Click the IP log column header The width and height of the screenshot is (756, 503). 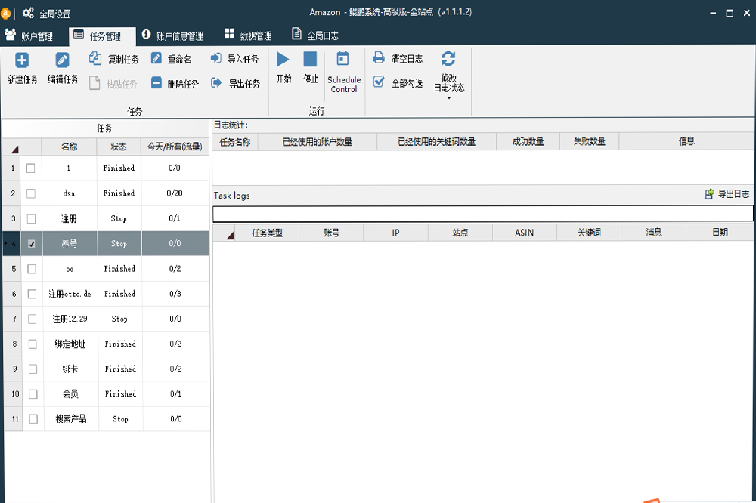(x=395, y=233)
